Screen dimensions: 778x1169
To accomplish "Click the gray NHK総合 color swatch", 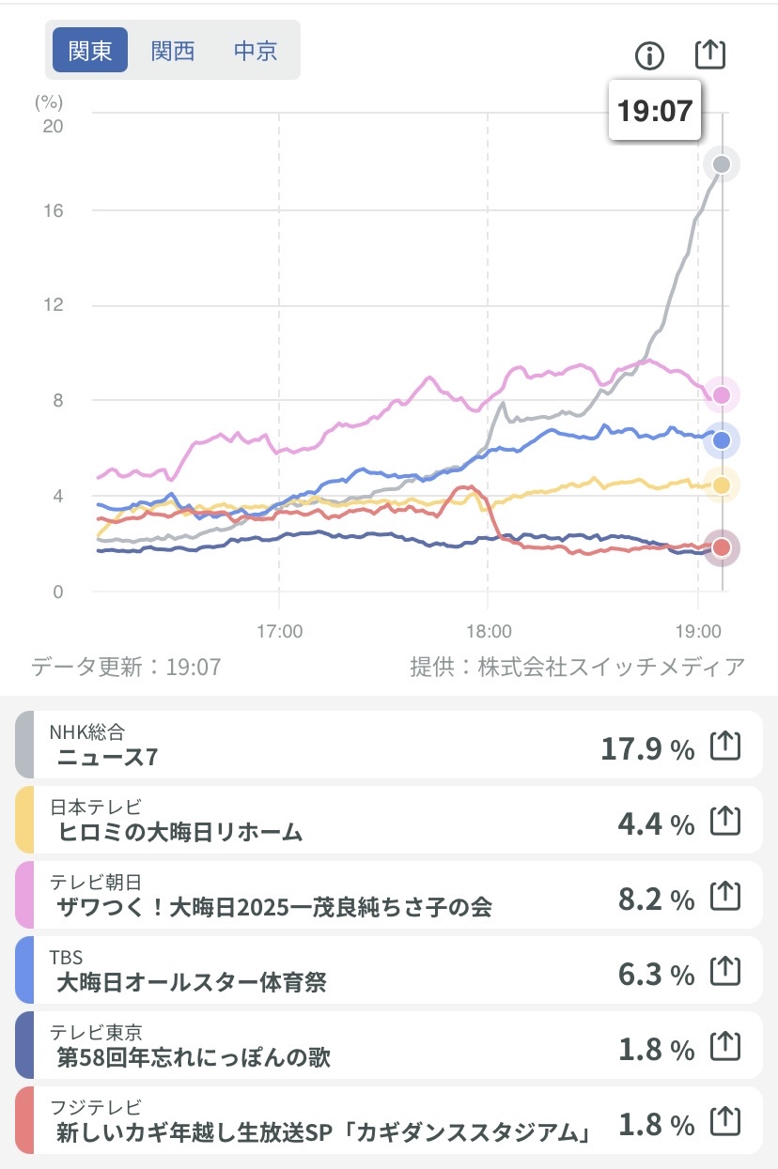I will pyautogui.click(x=24, y=746).
